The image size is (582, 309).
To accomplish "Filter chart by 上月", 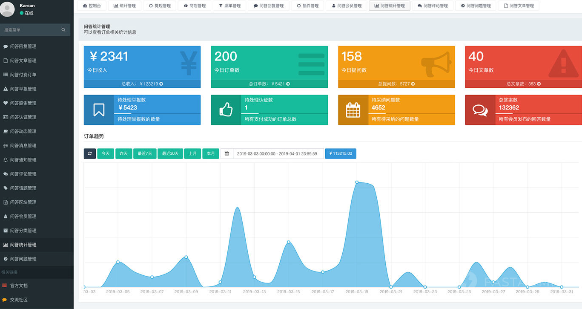I will click(192, 153).
